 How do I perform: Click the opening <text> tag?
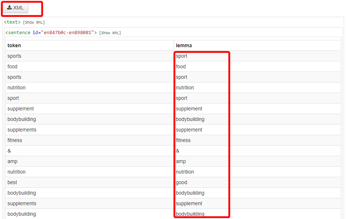tap(12, 22)
